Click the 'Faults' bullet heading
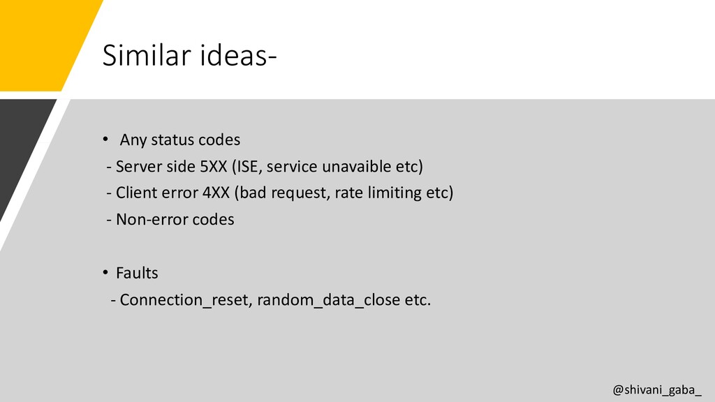This screenshot has height=402, width=715. click(137, 273)
